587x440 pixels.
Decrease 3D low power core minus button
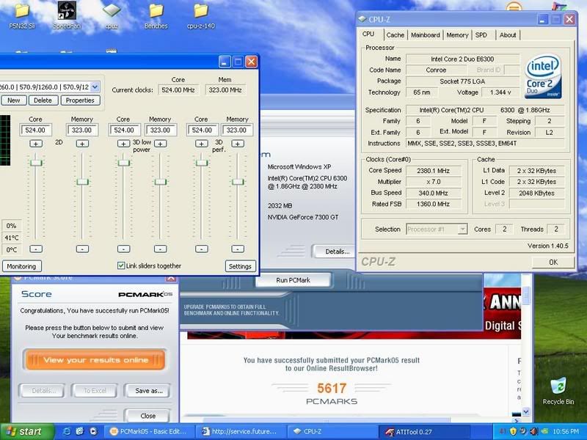[123, 249]
